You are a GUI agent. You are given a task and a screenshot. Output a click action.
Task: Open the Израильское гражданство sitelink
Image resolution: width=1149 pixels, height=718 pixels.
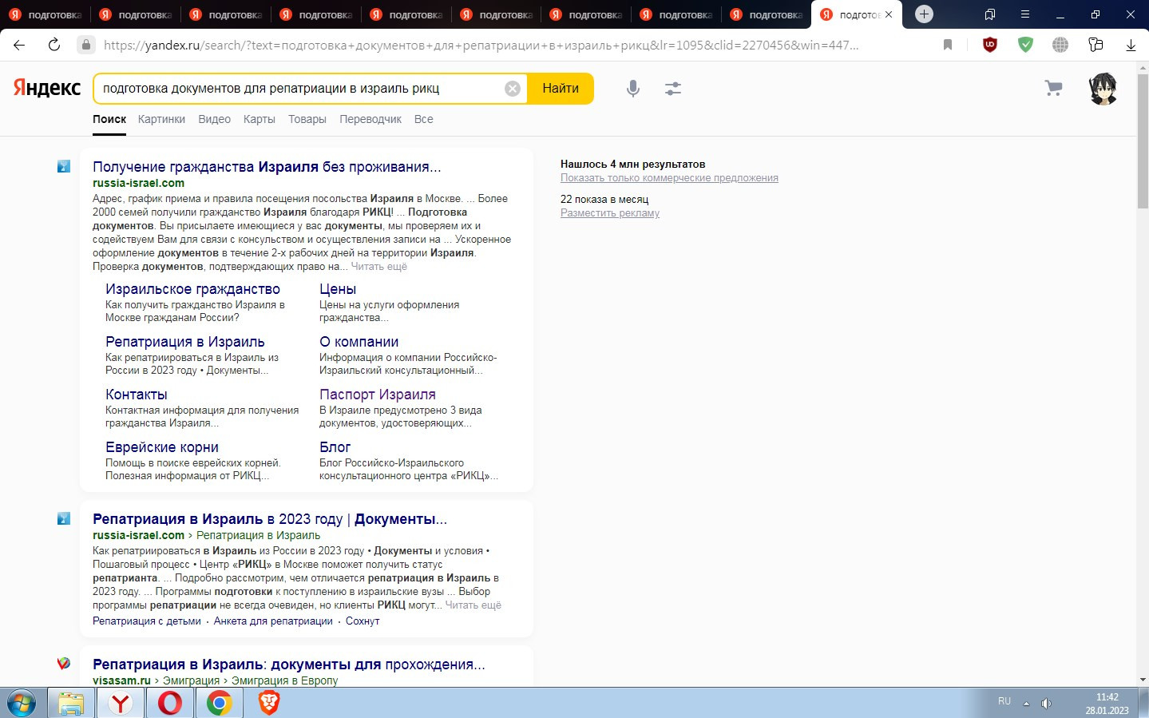coord(192,289)
